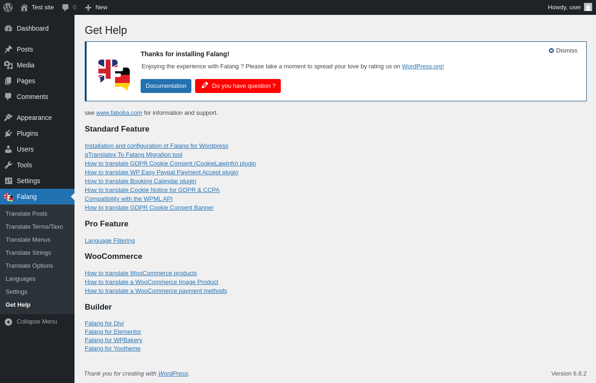Screen dimensions: 596x383
Task: Dismiss the Falang install notice
Action: click(x=563, y=51)
